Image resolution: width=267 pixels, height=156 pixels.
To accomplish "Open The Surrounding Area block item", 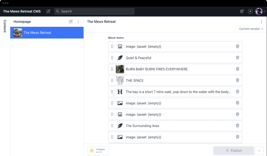I will 174,126.
